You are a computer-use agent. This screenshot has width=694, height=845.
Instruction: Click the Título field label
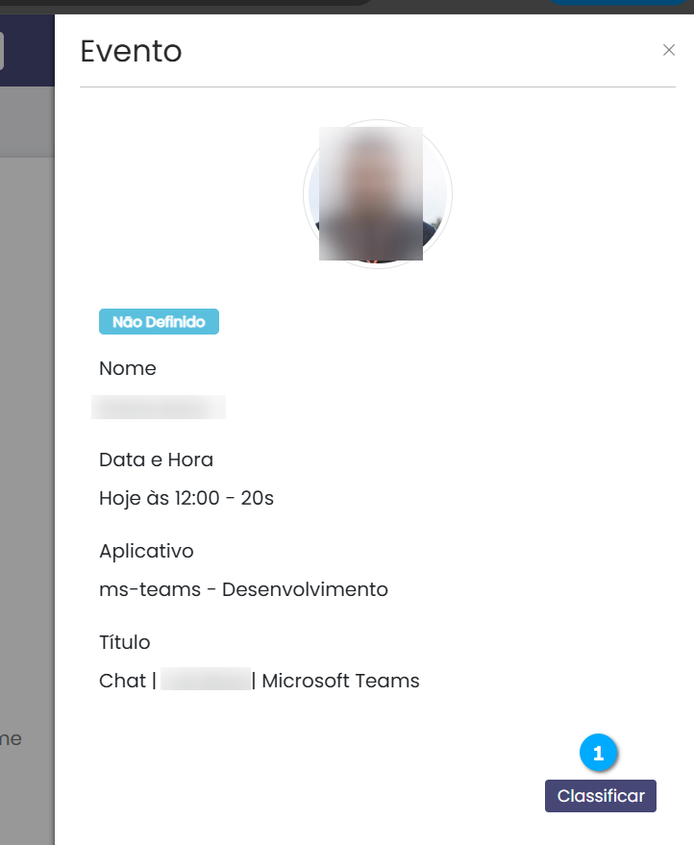coord(124,642)
